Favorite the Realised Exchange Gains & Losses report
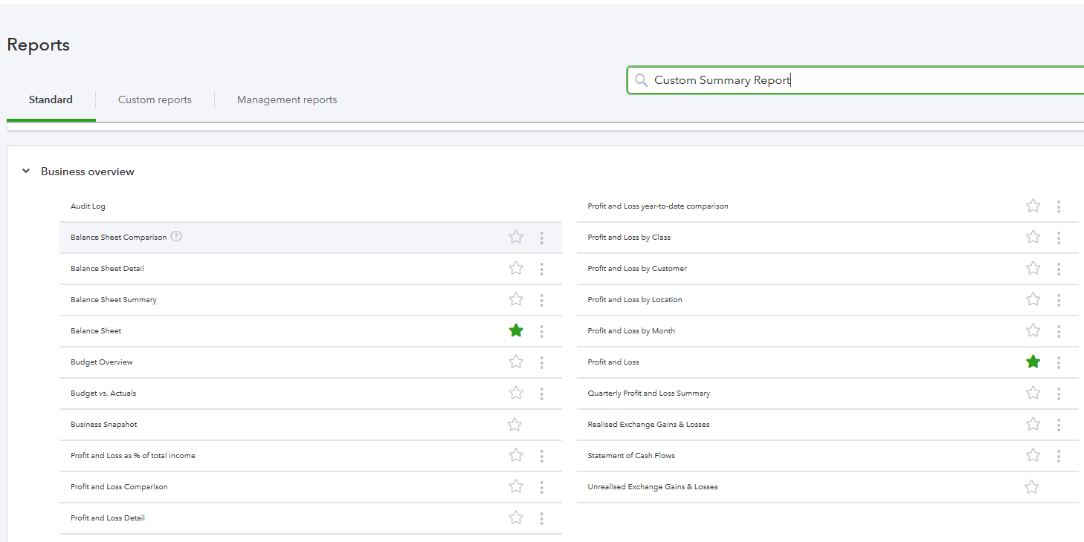The image size is (1084, 542). click(1033, 424)
